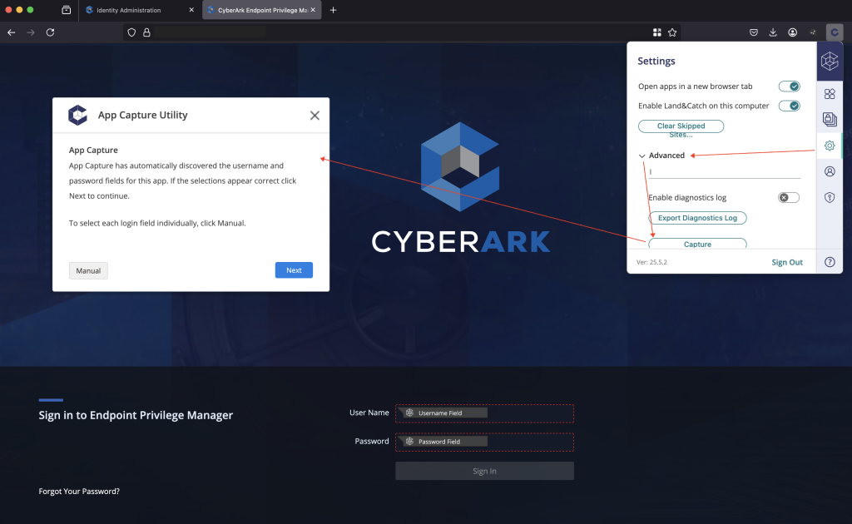Image resolution: width=852 pixels, height=524 pixels.
Task: Click the Sign In button
Action: point(485,471)
